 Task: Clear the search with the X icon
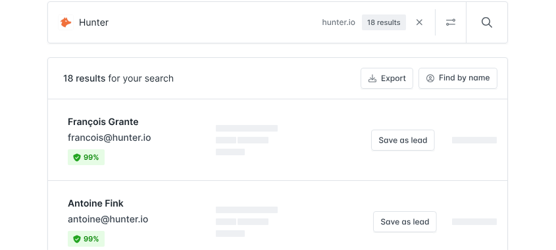[419, 22]
